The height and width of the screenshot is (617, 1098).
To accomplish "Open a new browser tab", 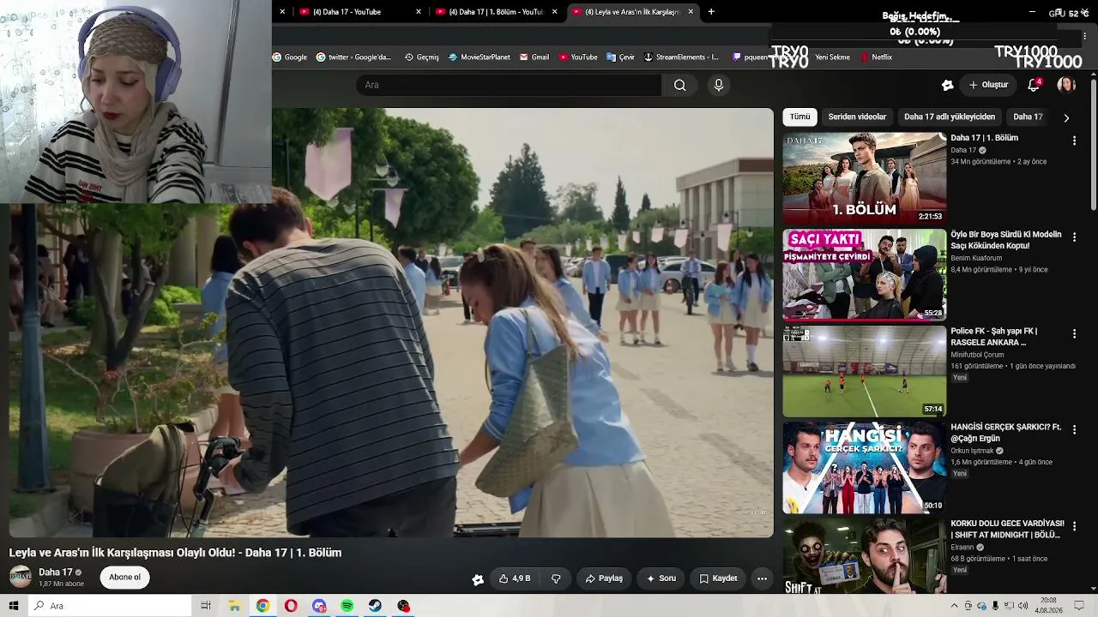I will click(711, 12).
